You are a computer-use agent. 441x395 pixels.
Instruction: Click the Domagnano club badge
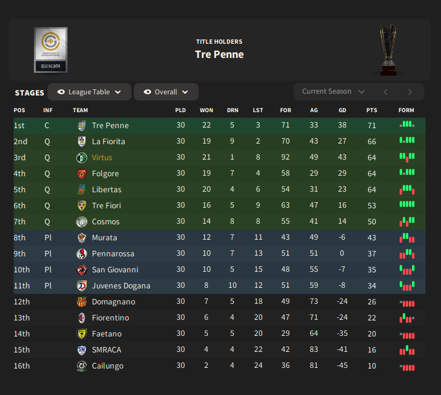(x=81, y=302)
